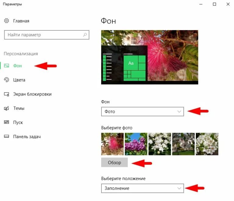234x201 pixels.
Task: Click the palette icon beside Цвета
Action: pos(6,80)
